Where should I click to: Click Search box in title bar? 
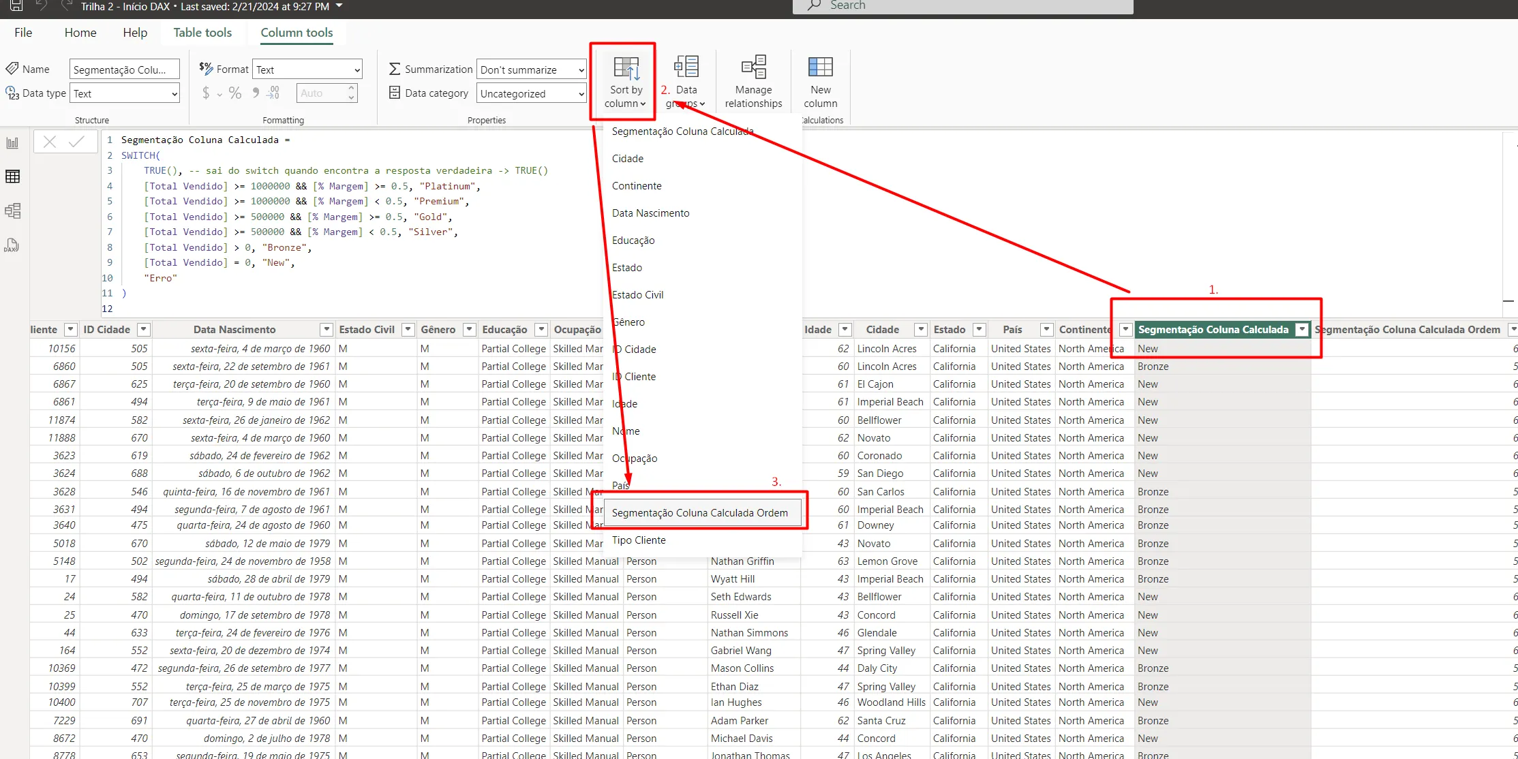click(x=962, y=6)
